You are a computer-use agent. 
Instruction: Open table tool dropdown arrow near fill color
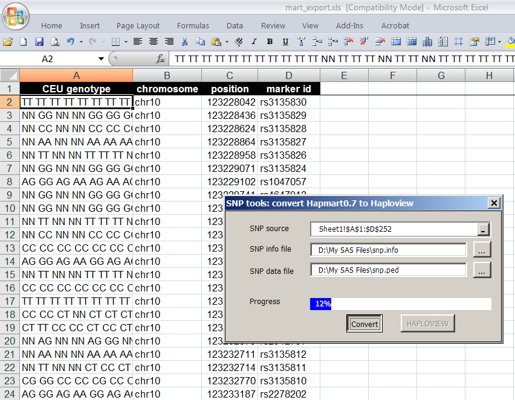[x=499, y=42]
